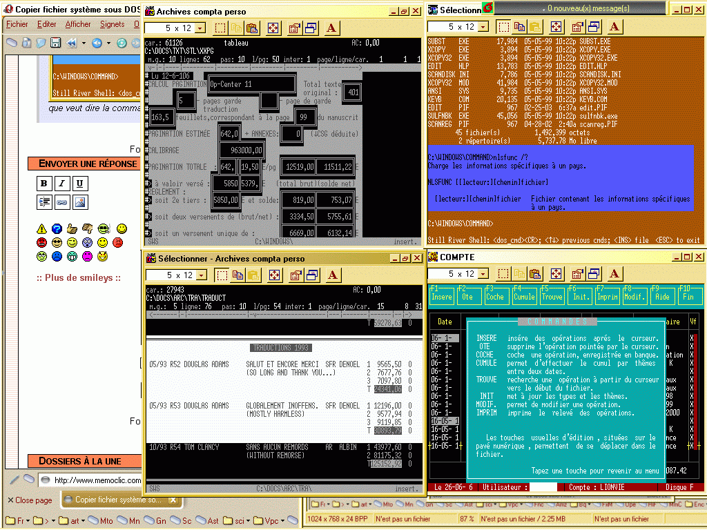Click reload icon in browser toolbar
The height and width of the screenshot is (530, 707).
(122, 43)
